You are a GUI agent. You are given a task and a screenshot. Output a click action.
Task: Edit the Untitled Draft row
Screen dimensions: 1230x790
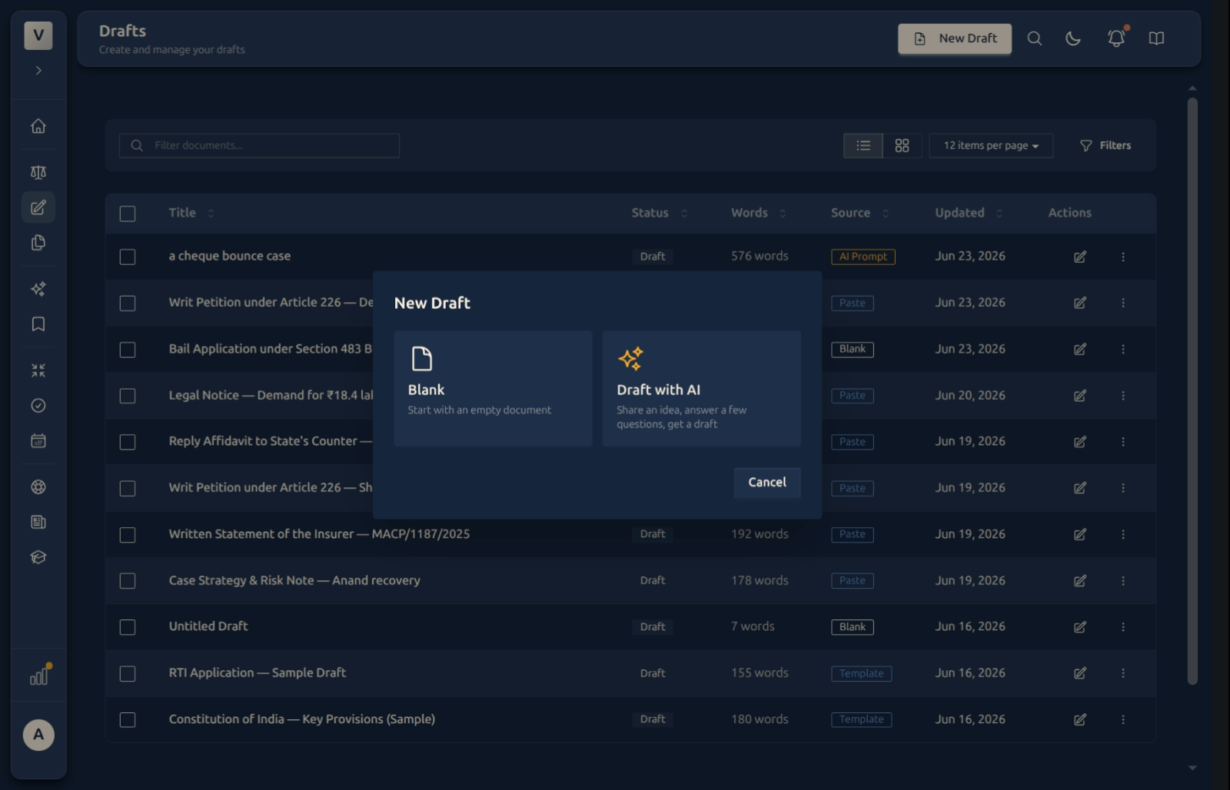tap(1080, 627)
